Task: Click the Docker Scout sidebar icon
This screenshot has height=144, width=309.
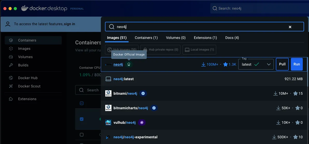Action: (x=11, y=86)
